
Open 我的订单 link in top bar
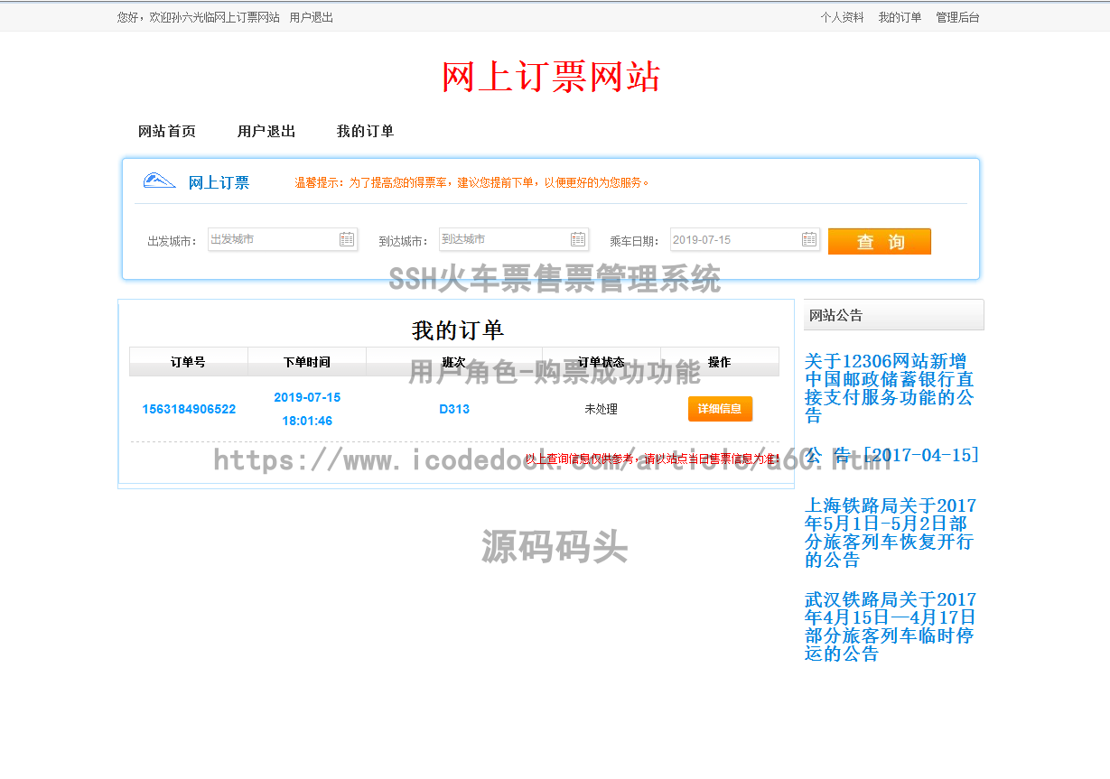(x=900, y=17)
